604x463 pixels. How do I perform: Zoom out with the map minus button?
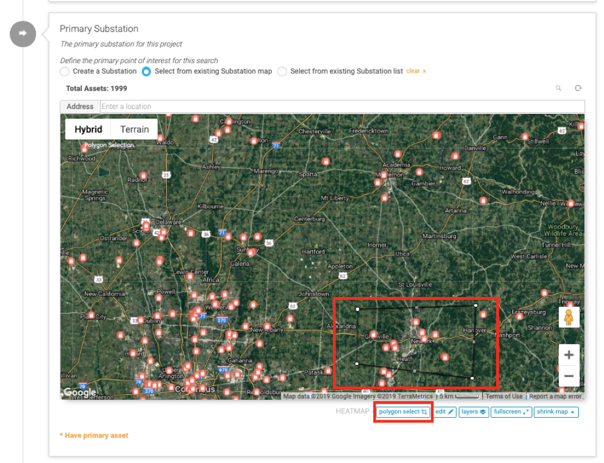pos(569,376)
